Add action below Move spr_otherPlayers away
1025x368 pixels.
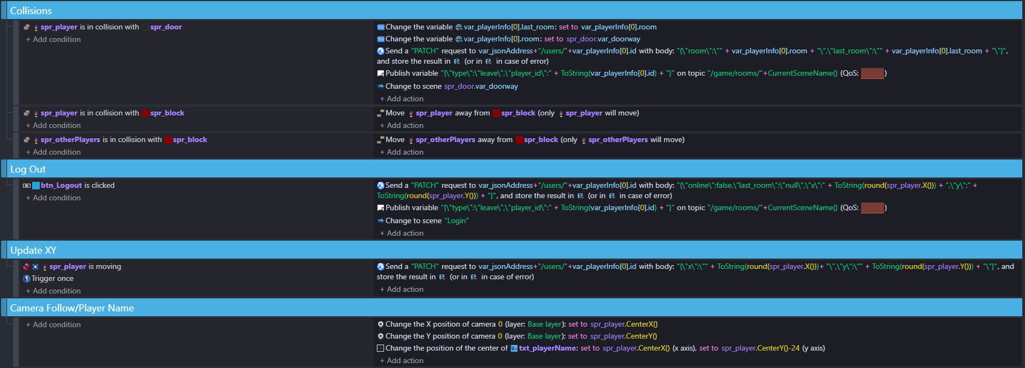[x=402, y=152]
